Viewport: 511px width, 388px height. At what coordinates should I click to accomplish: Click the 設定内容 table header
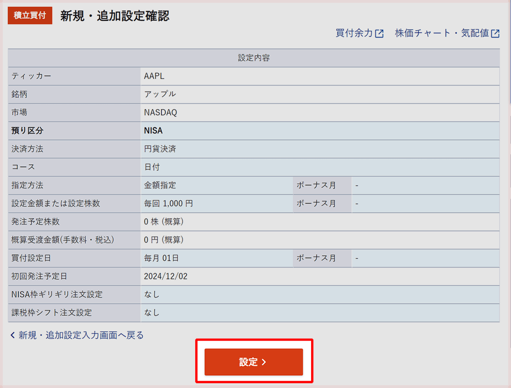tap(254, 58)
